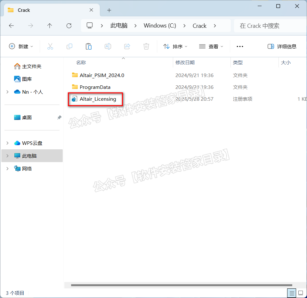Image resolution: width=307 pixels, height=298 pixels.
Task: Select 此电脑 in the sidebar
Action: [x=32, y=156]
